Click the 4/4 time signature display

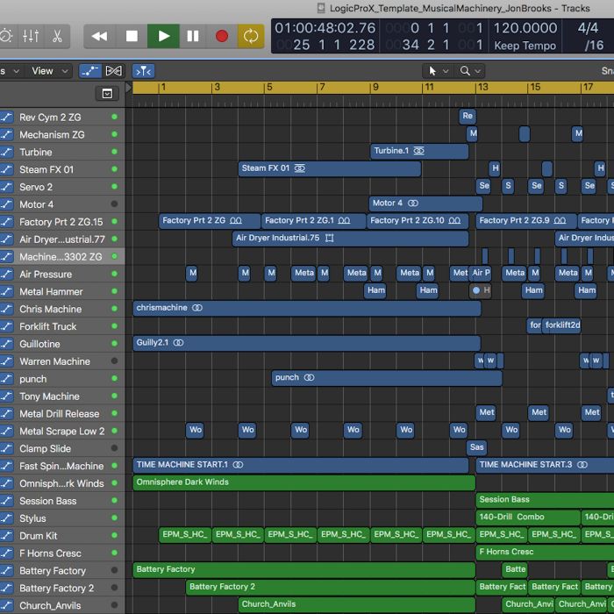(588, 28)
